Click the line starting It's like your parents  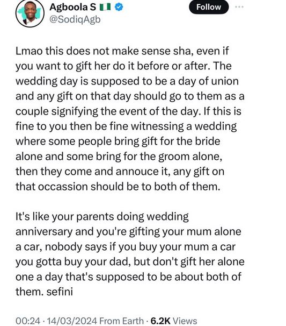coord(102,217)
